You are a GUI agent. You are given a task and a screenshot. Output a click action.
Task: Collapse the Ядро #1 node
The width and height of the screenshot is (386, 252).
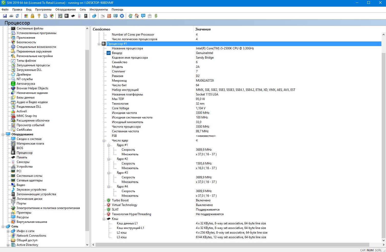(109, 145)
